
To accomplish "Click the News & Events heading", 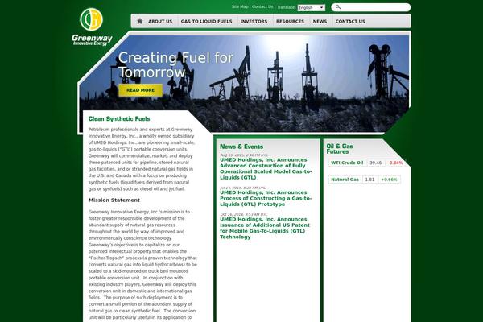I will (x=242, y=147).
